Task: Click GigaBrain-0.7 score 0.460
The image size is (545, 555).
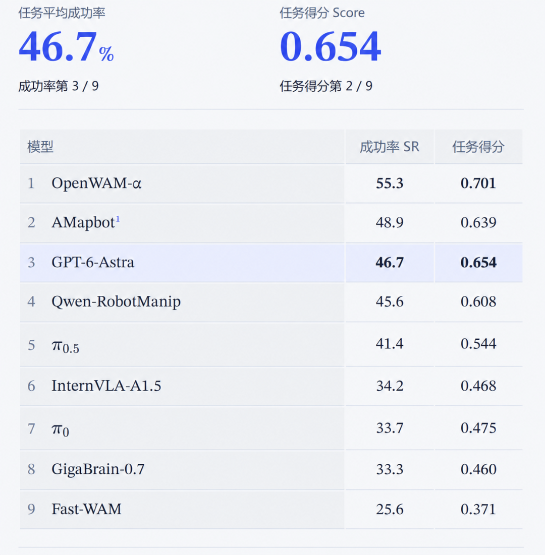Action: pyautogui.click(x=478, y=469)
